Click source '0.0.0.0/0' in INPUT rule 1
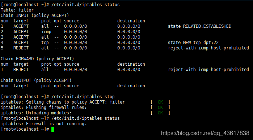Viewport: 253px width, 140px height. pos(76,26)
